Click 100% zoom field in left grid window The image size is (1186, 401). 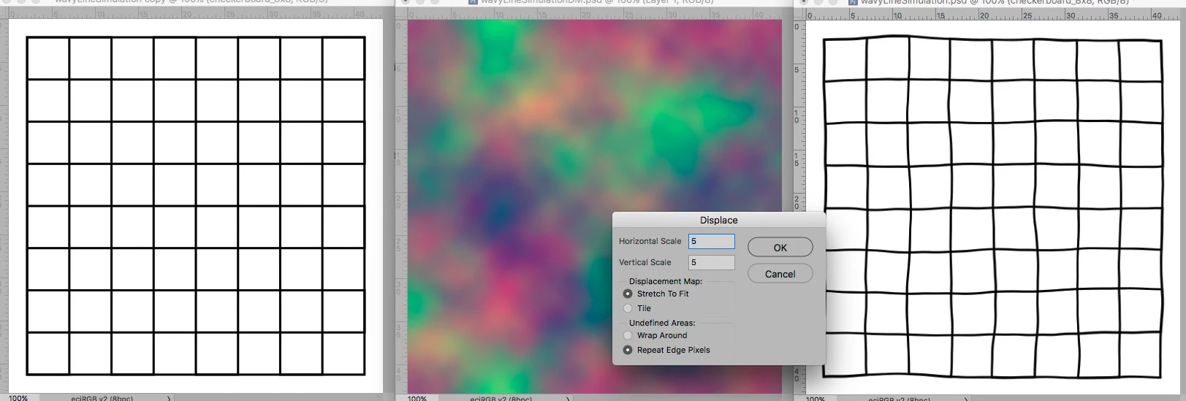click(19, 398)
